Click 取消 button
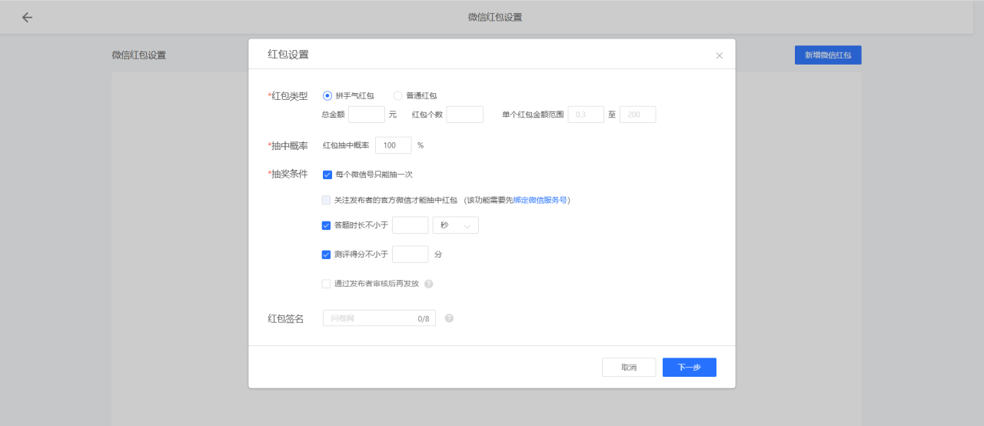The image size is (984, 426). pos(629,368)
